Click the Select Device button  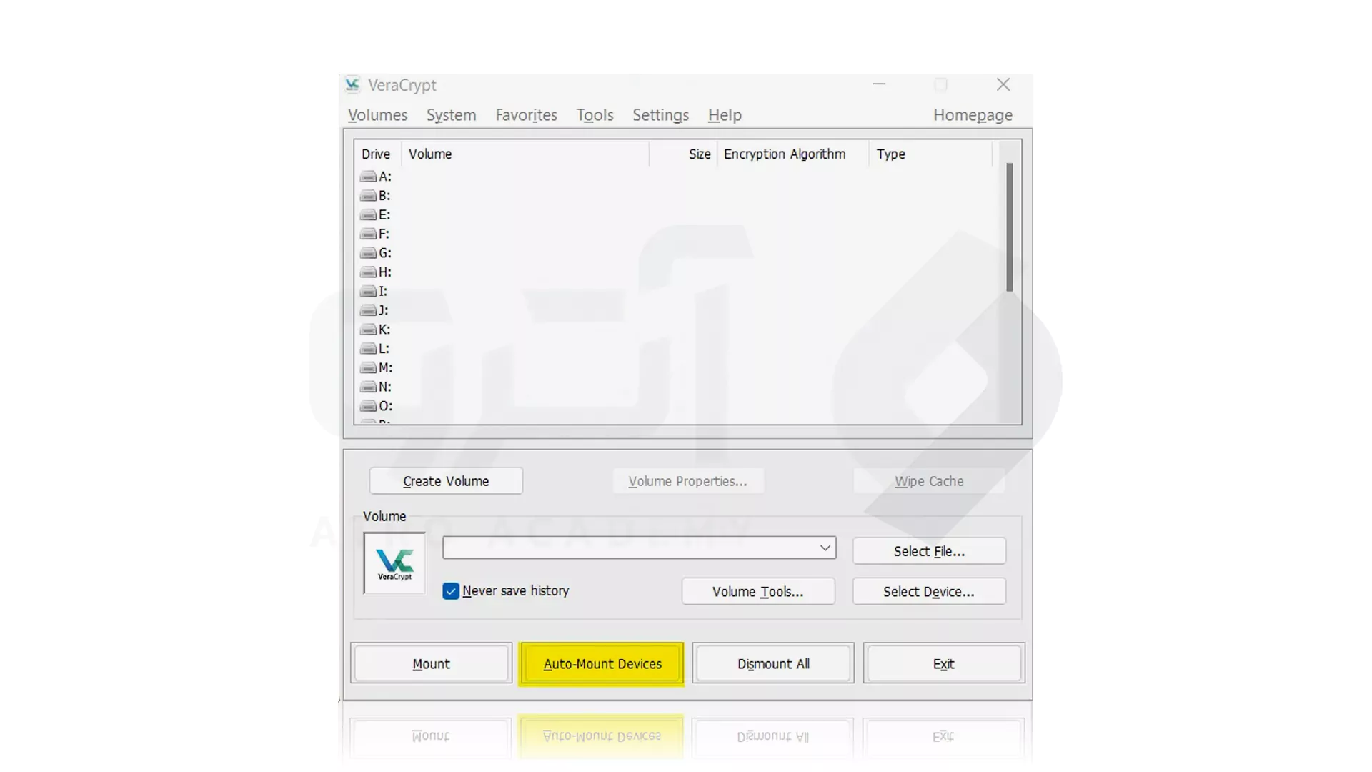click(929, 592)
